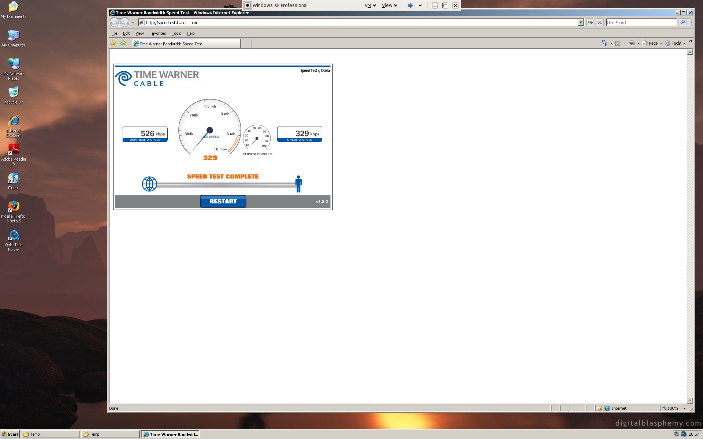Click the popup blocker status bar icon
This screenshot has width=703, height=439.
[x=599, y=408]
